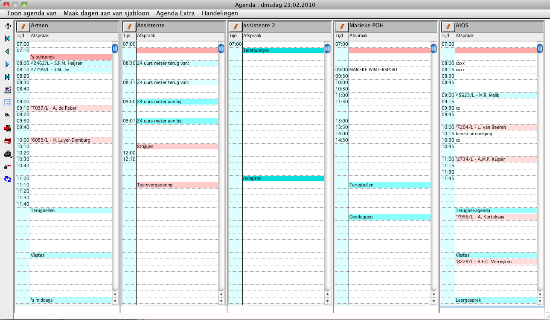Jump to first day with the skip-back arrow
Viewport: 550px width, 320px height.
click(7, 39)
